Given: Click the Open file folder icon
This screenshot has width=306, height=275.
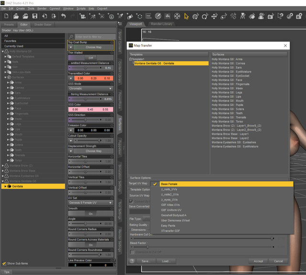Looking at the screenshot, I should pos(16,16).
